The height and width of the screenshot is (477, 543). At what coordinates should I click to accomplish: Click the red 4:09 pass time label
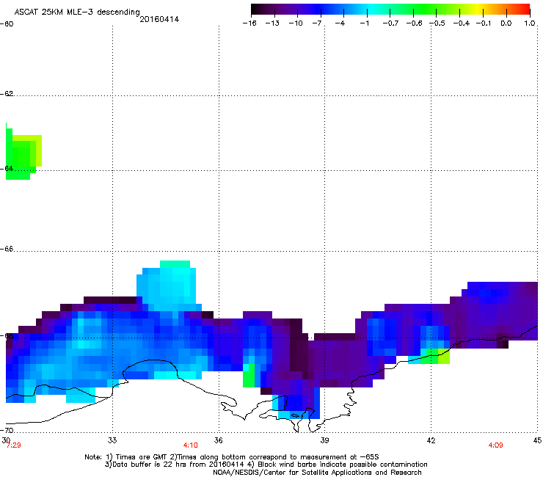click(x=495, y=445)
